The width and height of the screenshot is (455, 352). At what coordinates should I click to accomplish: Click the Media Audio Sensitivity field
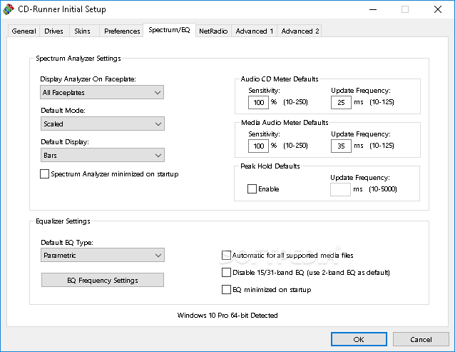click(258, 146)
